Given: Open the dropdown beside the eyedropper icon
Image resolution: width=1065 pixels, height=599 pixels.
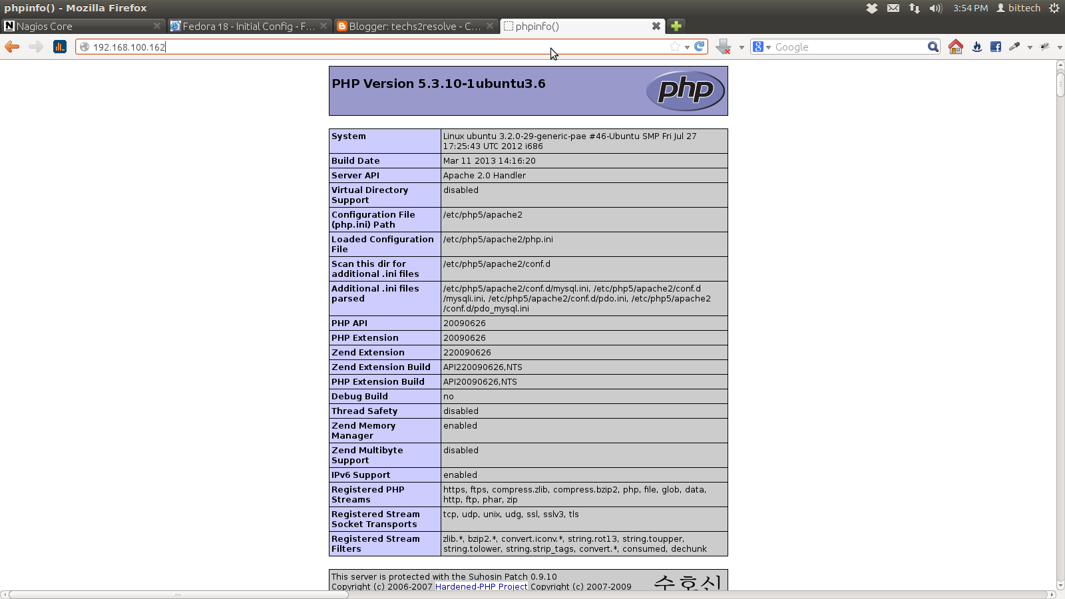Looking at the screenshot, I should coord(1030,47).
